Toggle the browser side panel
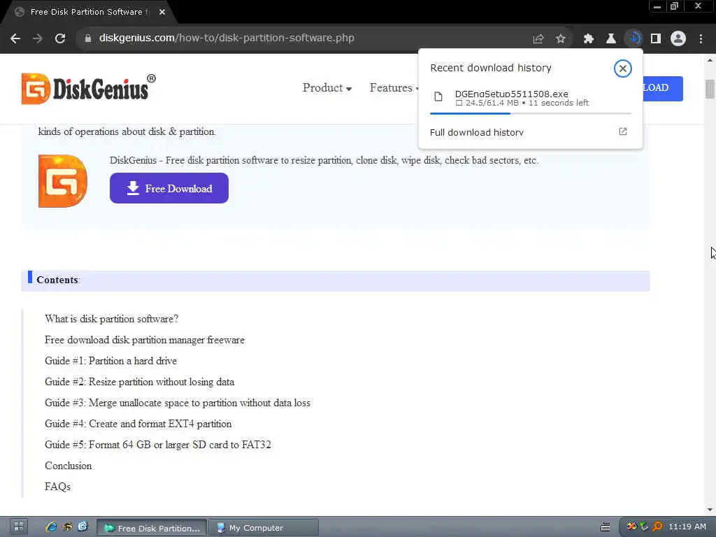716x537 pixels. click(656, 39)
